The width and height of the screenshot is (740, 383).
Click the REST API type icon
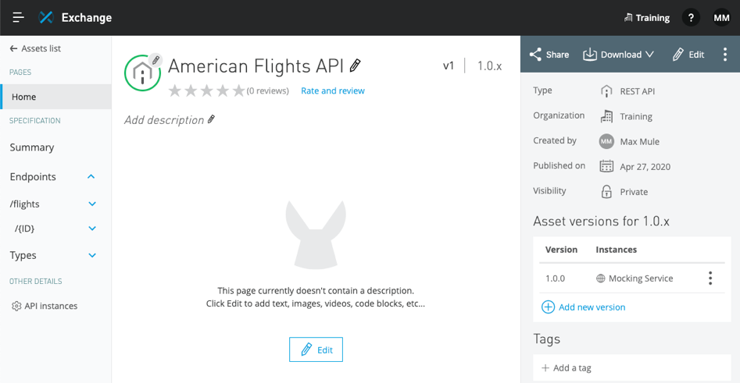606,91
